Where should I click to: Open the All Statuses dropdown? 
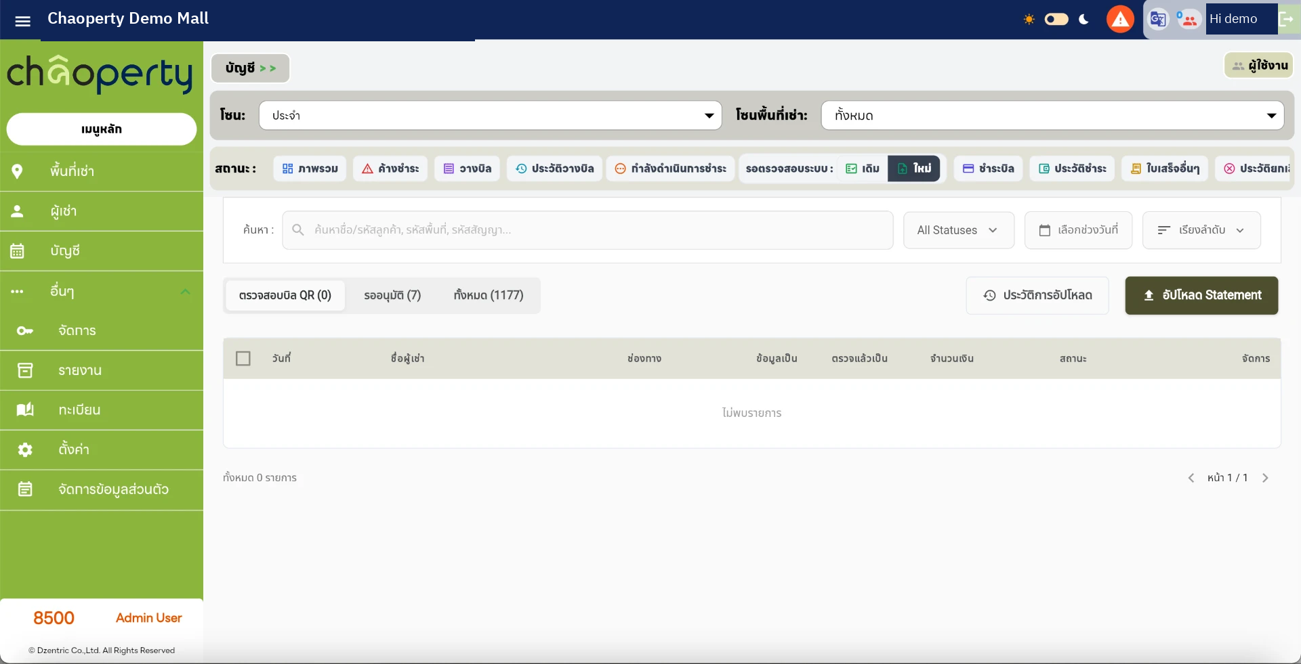[958, 230]
